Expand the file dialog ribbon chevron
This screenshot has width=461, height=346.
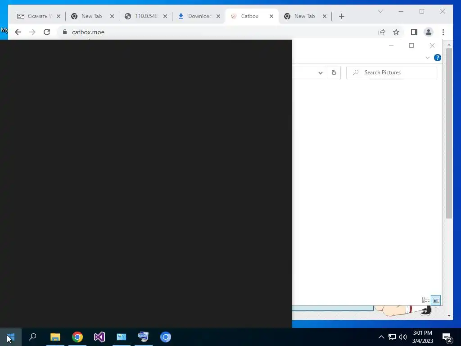point(428,58)
